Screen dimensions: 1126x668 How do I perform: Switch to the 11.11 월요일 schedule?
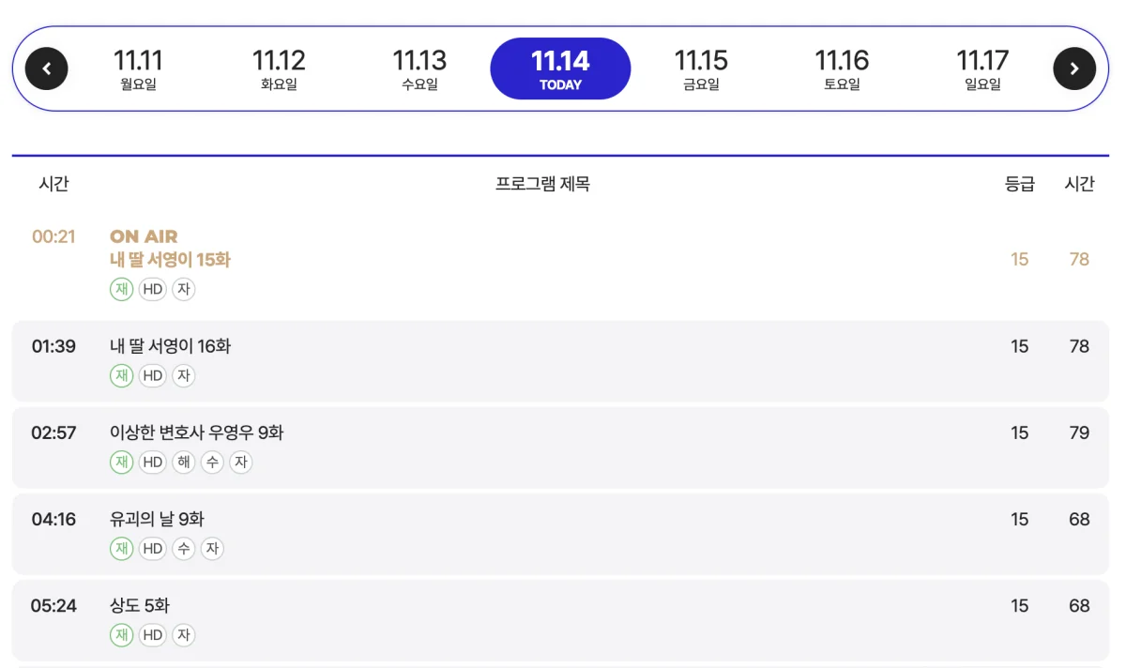pos(138,68)
